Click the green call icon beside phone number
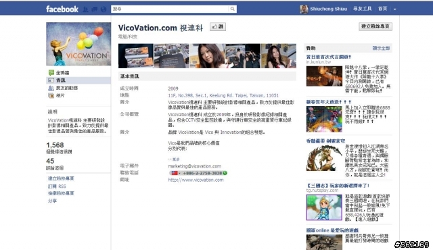433x250 pixels. pyautogui.click(x=225, y=173)
